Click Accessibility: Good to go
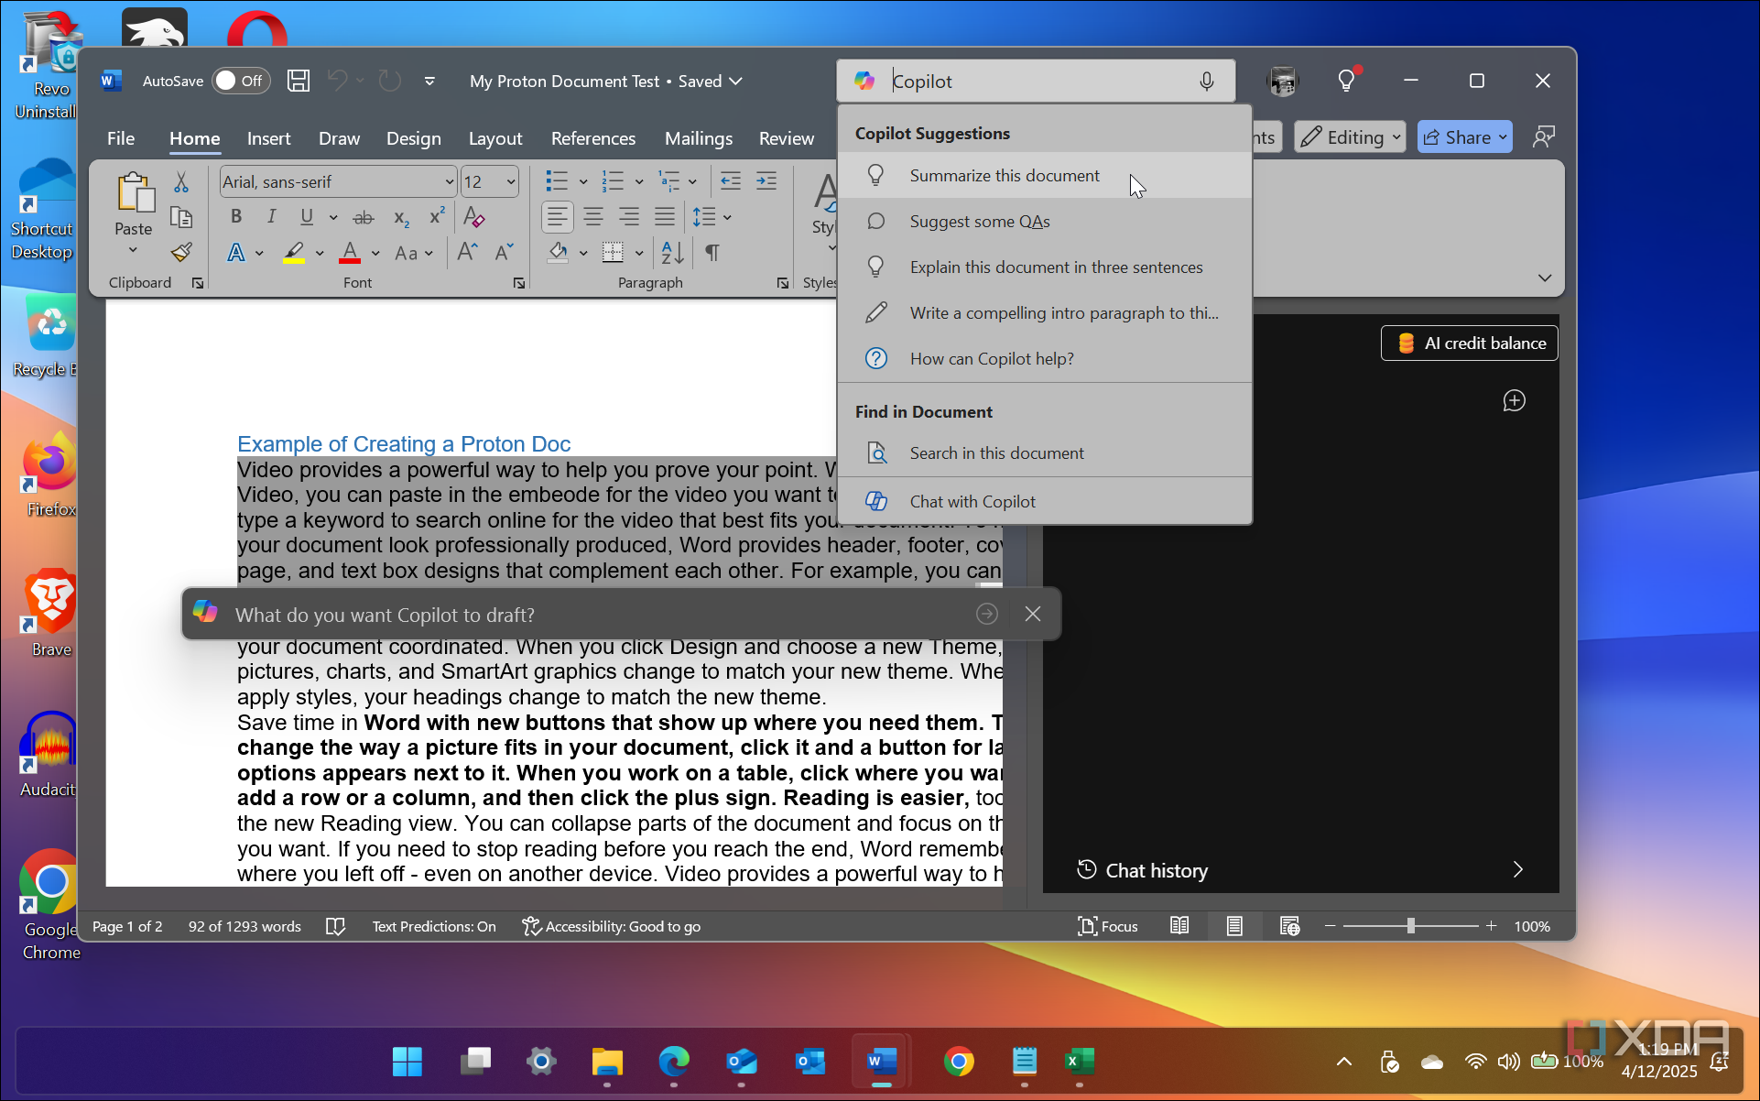Screen dimensions: 1760x1101 coord(611,926)
